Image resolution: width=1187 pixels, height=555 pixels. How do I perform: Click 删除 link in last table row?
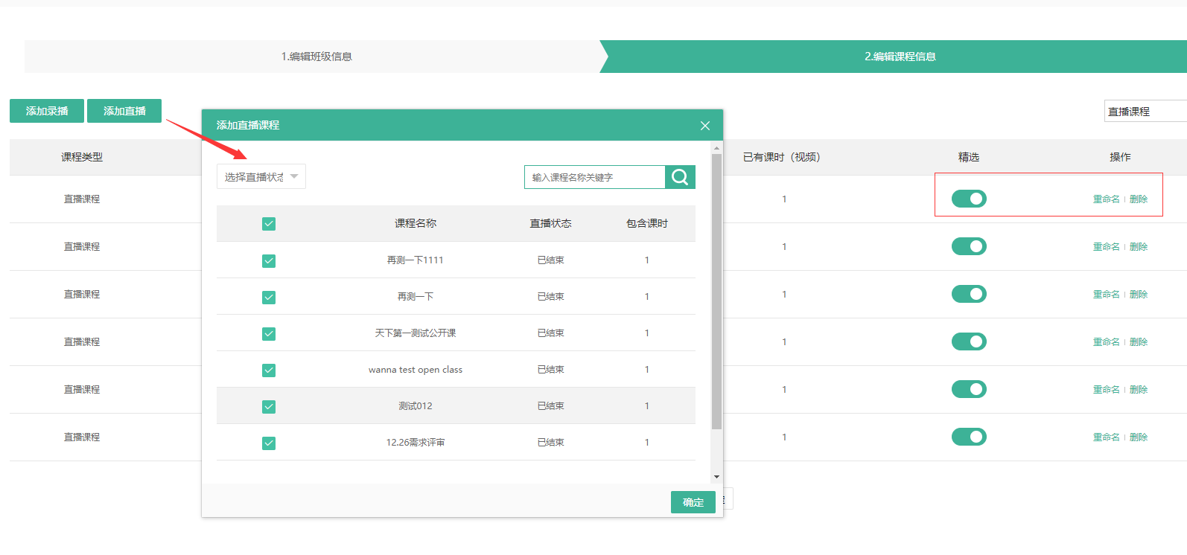click(1139, 437)
